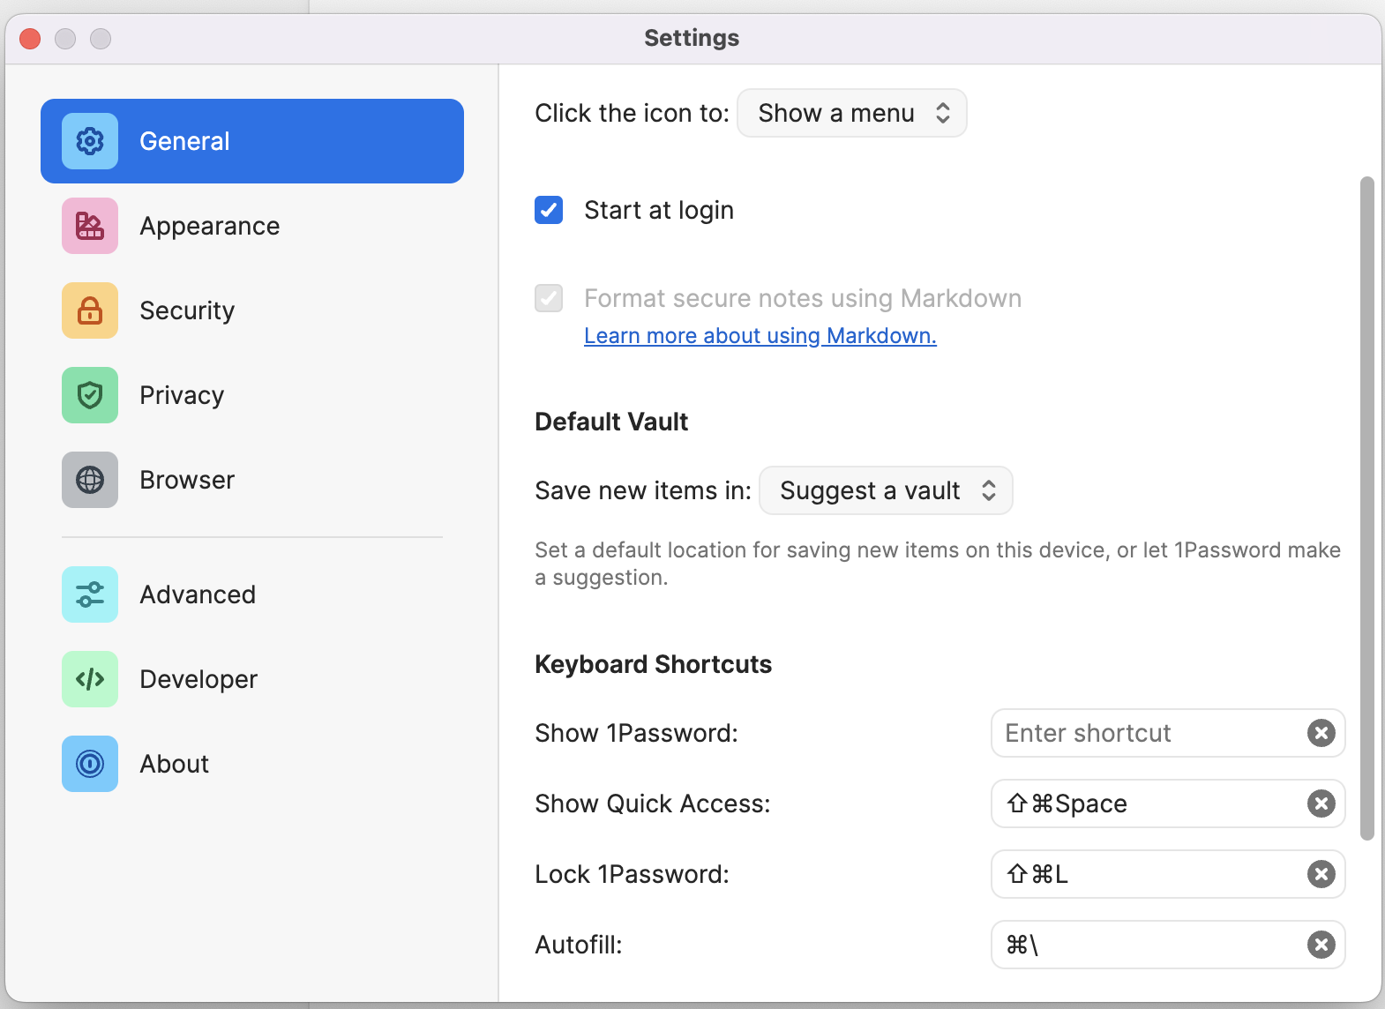Open the Click the icon to dropdown
The image size is (1385, 1009).
pyautogui.click(x=851, y=113)
